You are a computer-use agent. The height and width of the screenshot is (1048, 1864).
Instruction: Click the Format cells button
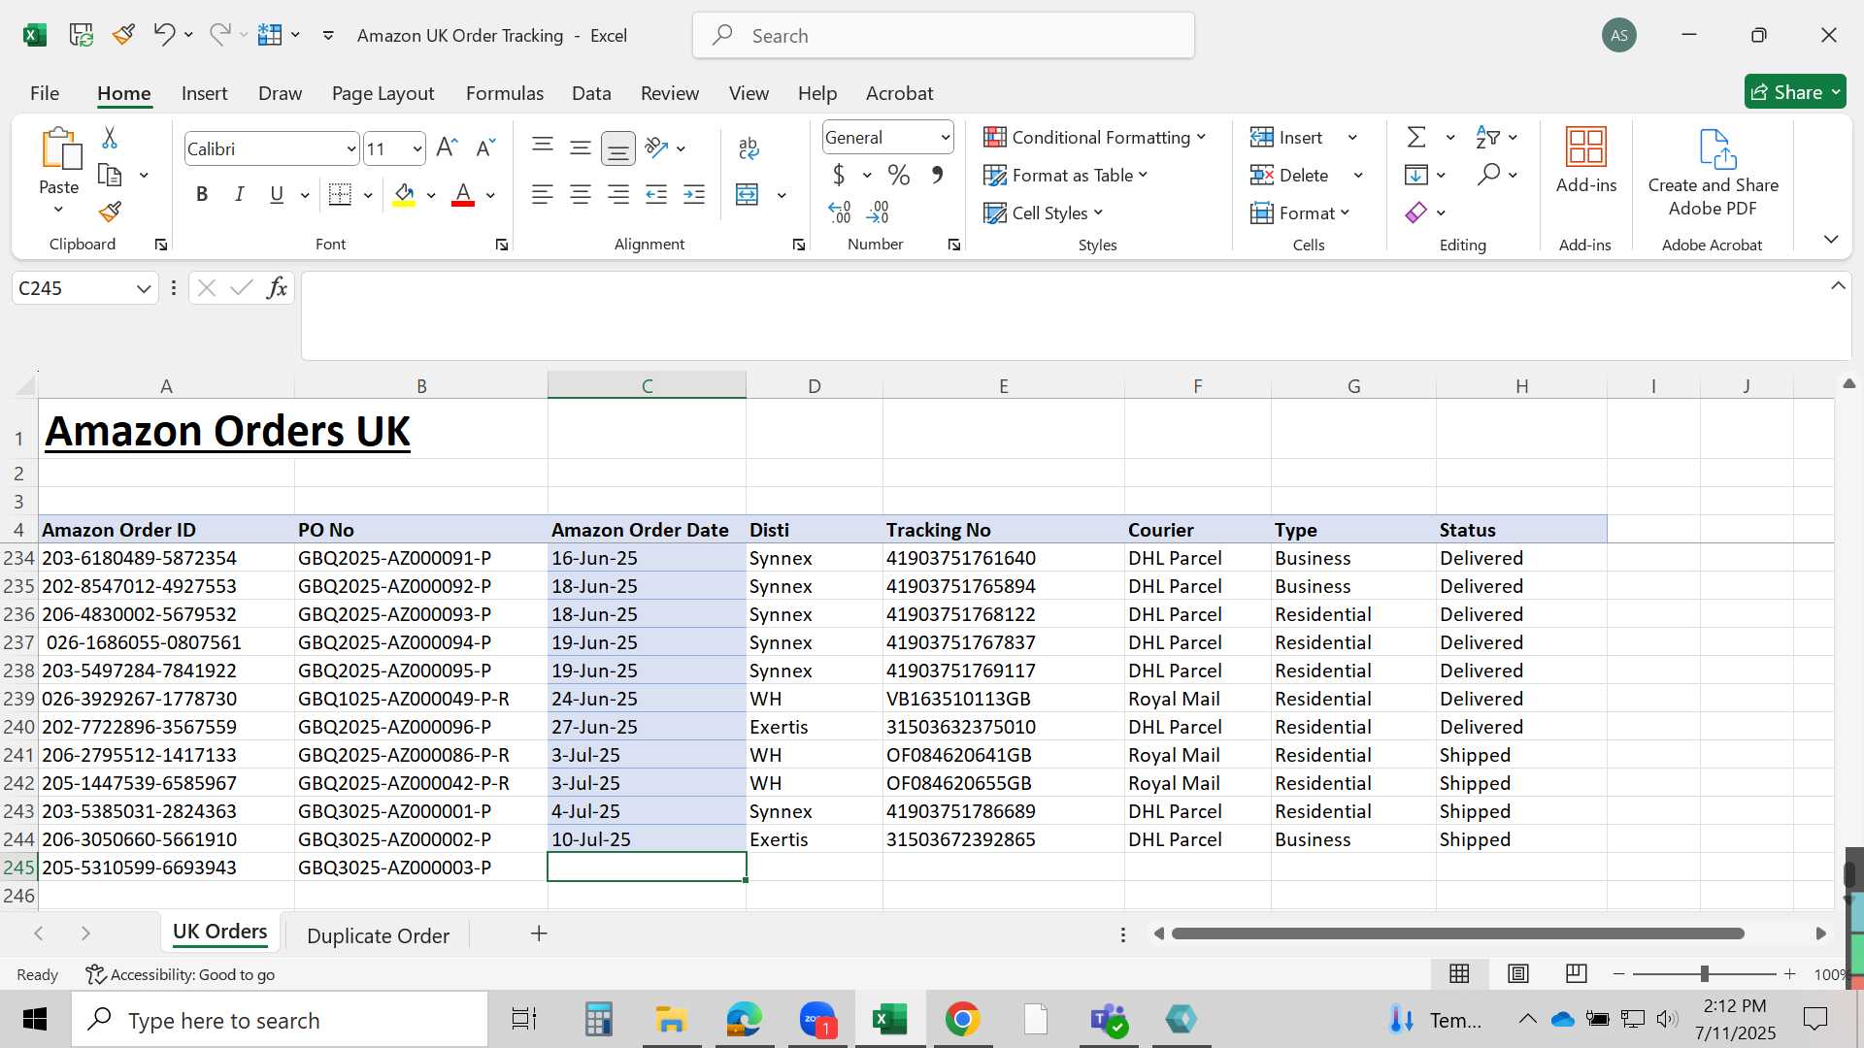point(1299,213)
